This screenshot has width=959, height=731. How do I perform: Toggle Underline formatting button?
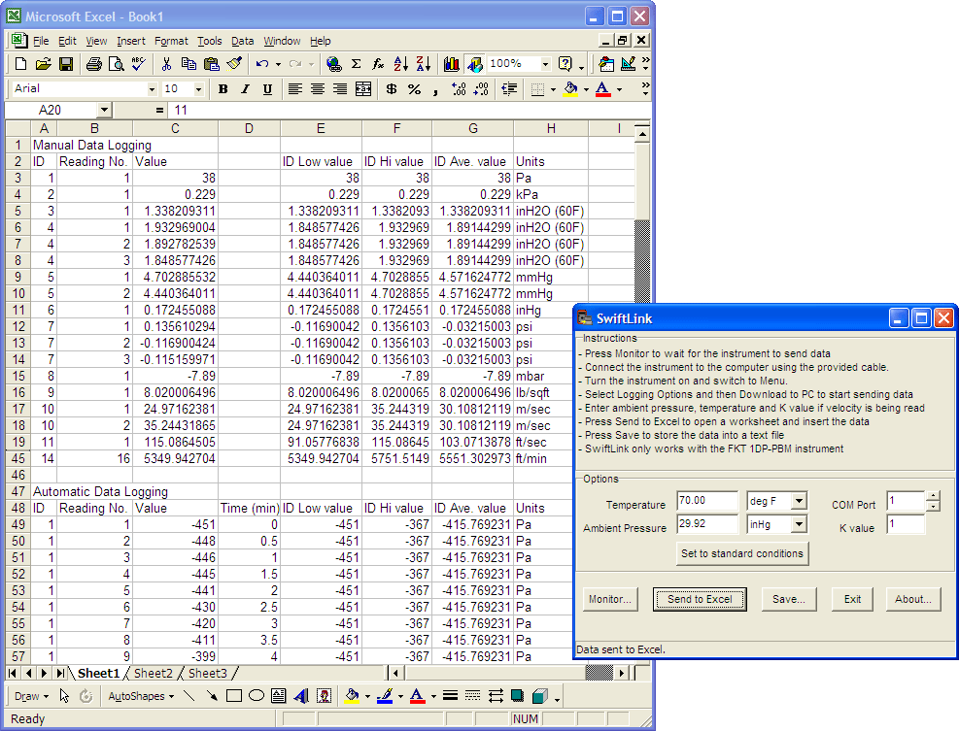(267, 89)
